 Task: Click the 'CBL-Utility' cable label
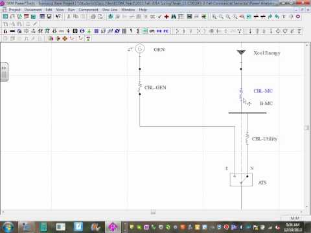click(264, 139)
